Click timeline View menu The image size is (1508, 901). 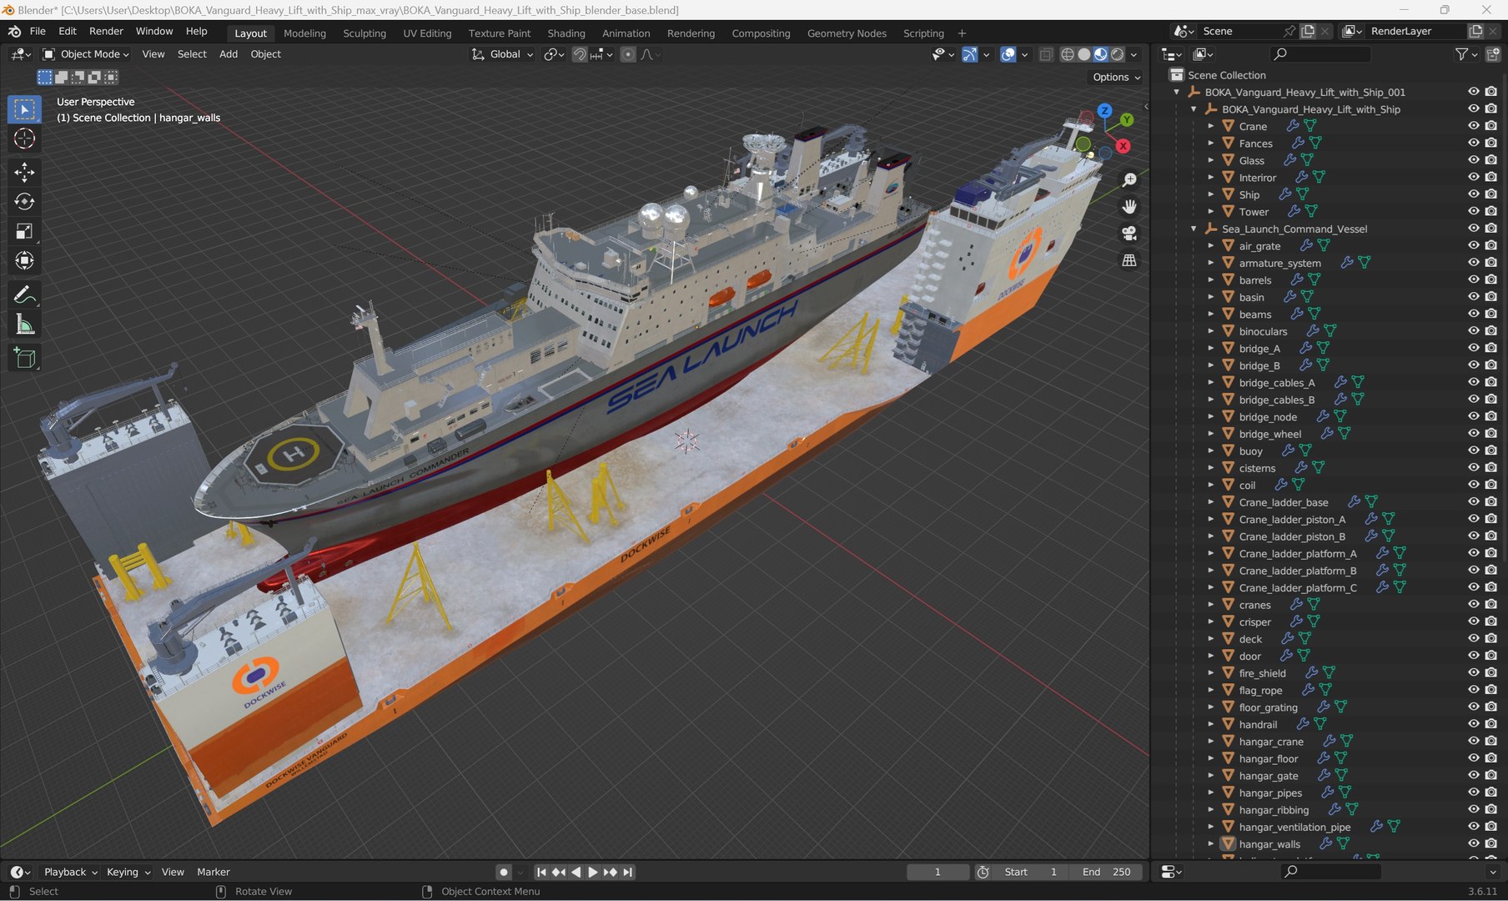point(173,872)
